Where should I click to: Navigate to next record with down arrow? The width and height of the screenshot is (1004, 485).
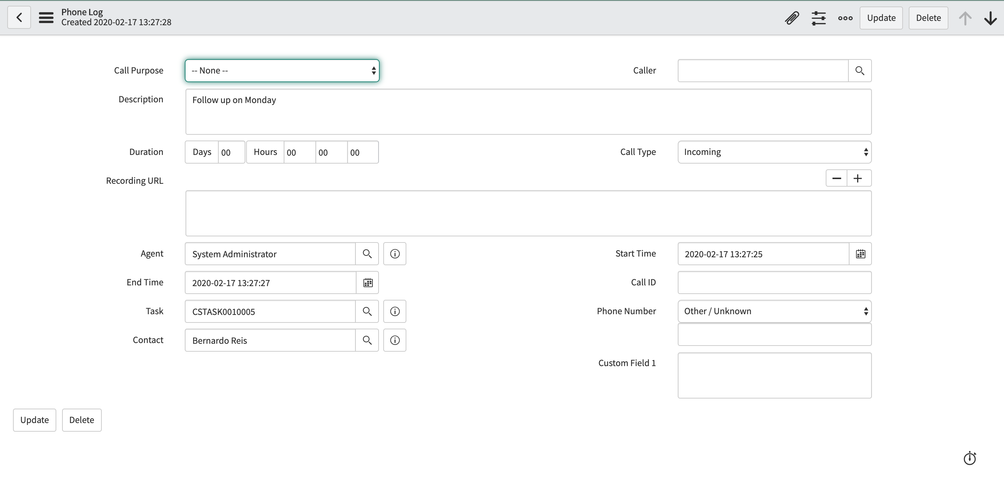click(x=990, y=18)
